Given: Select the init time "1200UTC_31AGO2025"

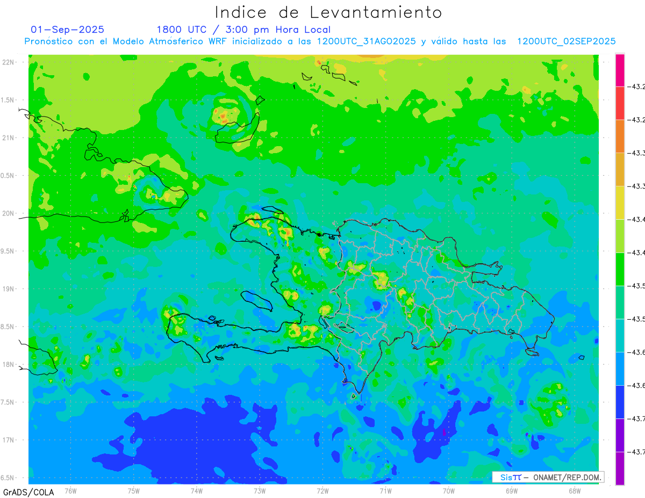Looking at the screenshot, I should (x=366, y=41).
